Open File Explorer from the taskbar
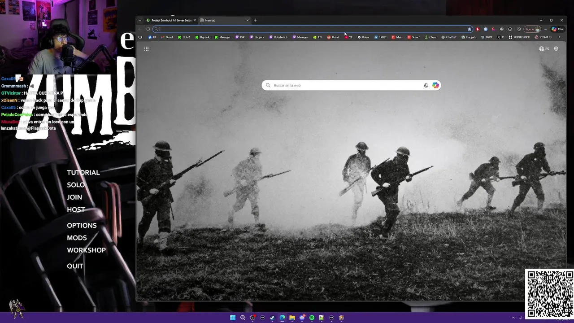This screenshot has width=574, height=323. pyautogui.click(x=292, y=318)
